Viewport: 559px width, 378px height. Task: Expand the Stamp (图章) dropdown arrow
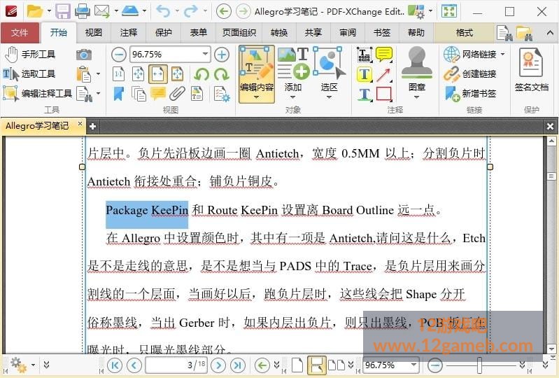tap(416, 97)
